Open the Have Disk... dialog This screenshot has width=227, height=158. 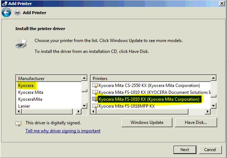coord(196,122)
